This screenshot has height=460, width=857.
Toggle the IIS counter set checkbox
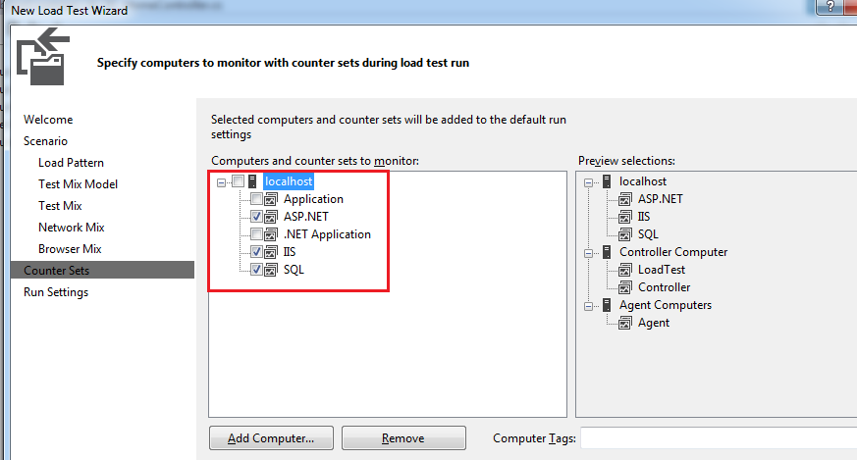tap(256, 252)
